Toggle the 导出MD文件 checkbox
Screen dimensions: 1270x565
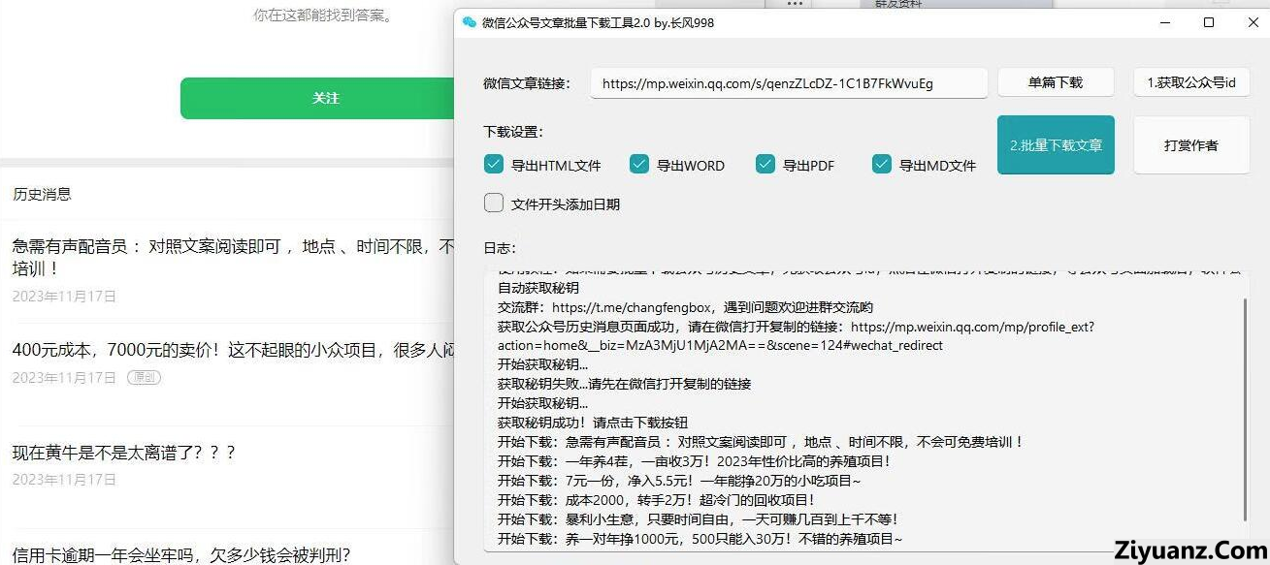click(882, 165)
